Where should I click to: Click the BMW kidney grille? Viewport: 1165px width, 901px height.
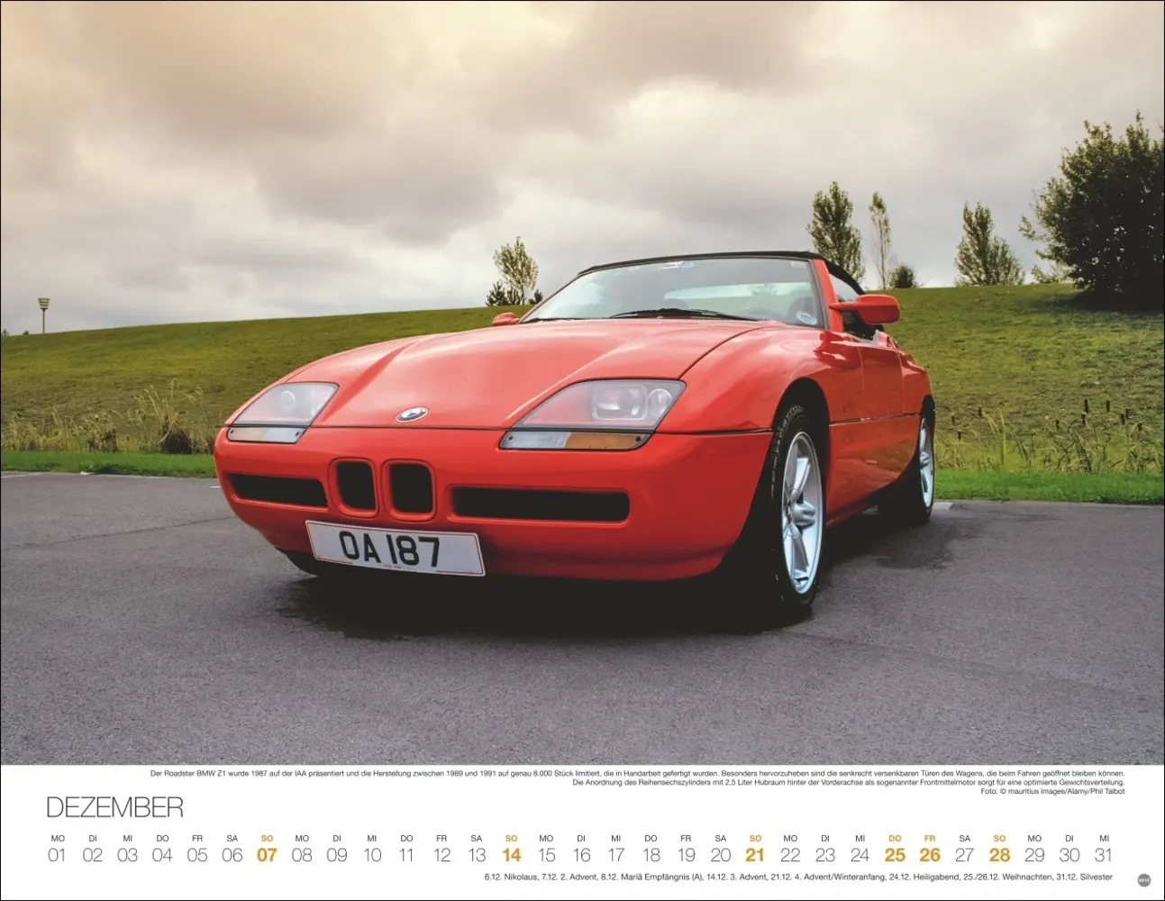click(383, 487)
